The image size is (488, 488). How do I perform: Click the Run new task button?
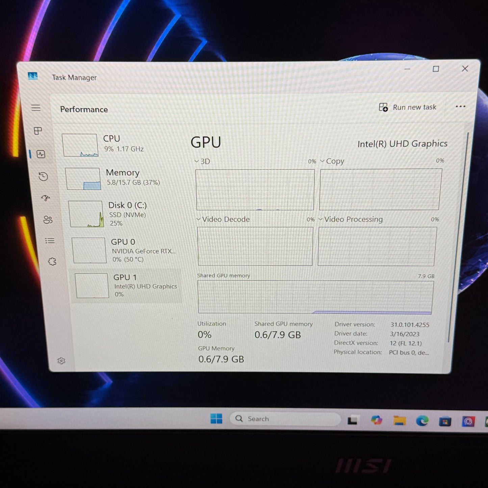click(x=408, y=107)
